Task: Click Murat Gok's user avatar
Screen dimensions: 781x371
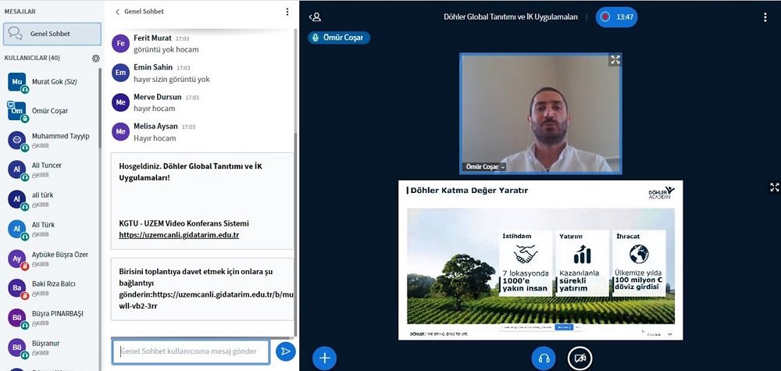Action: 17,82
